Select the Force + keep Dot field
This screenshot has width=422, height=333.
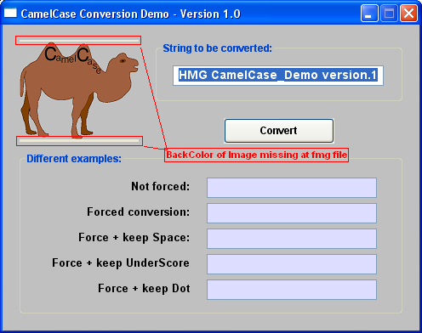292,290
